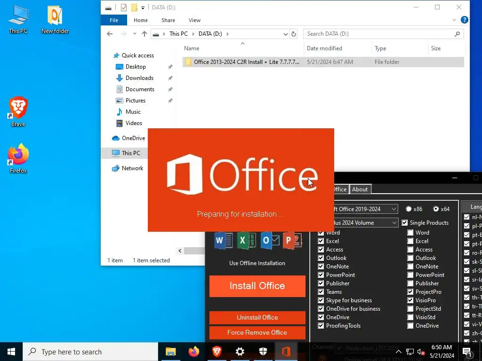Uncheck Skype for business
The height and width of the screenshot is (361, 482).
tap(321, 300)
